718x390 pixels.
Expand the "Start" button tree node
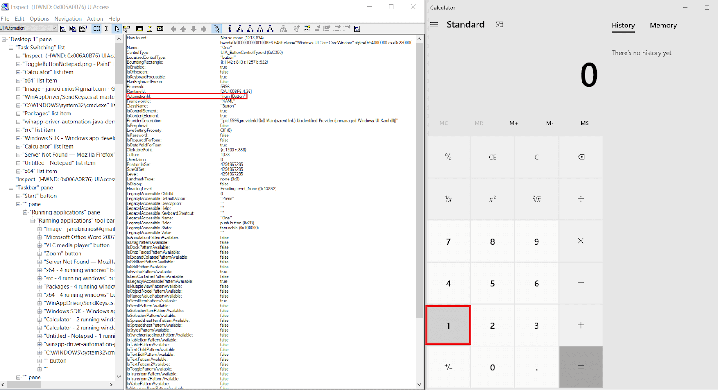tap(18, 196)
